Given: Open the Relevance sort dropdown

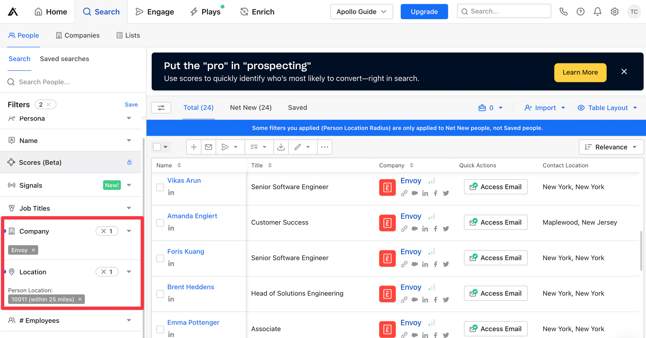Looking at the screenshot, I should click(x=611, y=147).
